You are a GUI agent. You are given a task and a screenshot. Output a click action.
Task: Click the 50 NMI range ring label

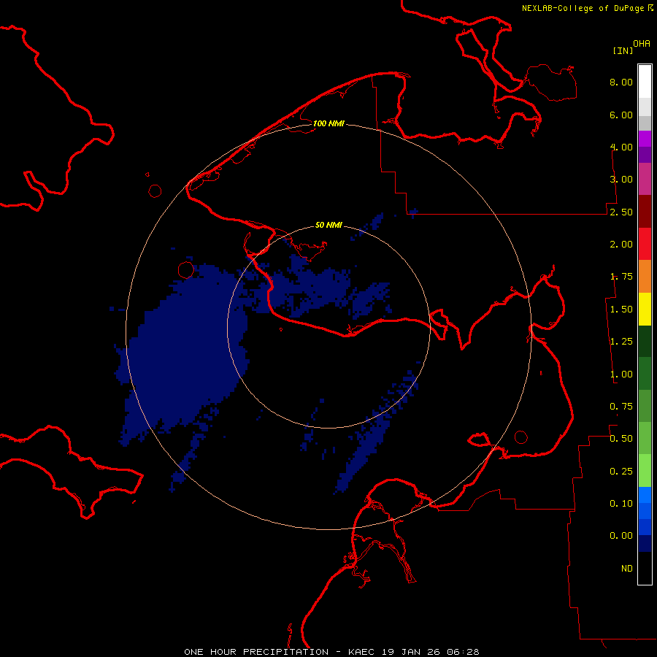point(328,225)
